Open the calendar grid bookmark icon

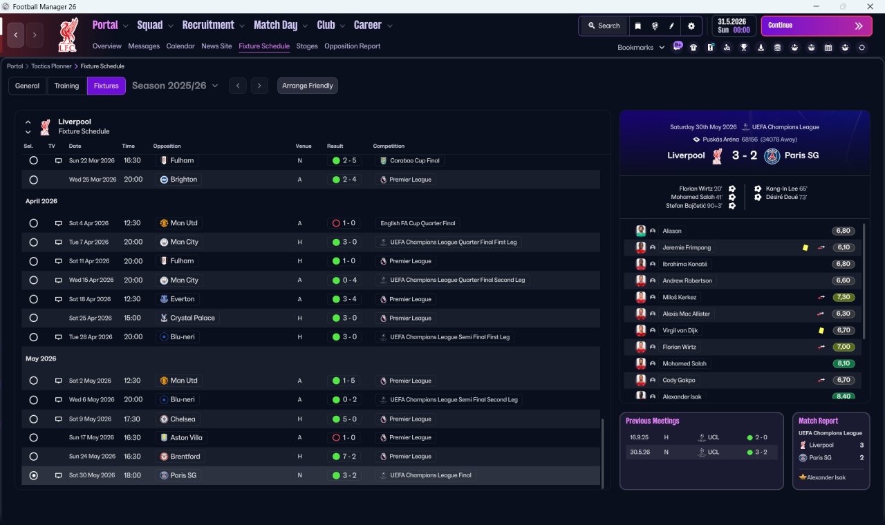[828, 48]
